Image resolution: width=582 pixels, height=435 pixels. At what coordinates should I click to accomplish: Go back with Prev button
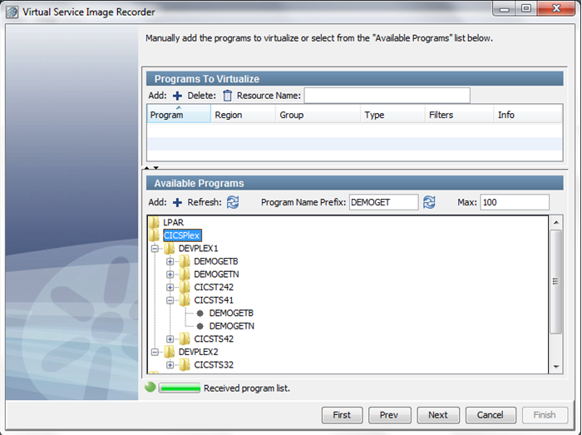tap(389, 415)
